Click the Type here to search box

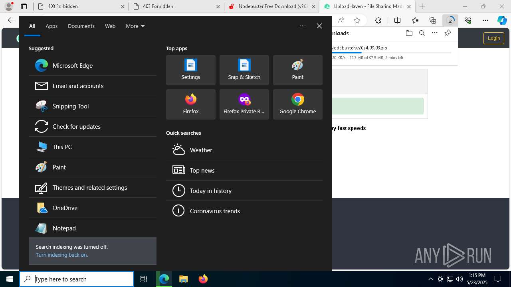(77, 279)
